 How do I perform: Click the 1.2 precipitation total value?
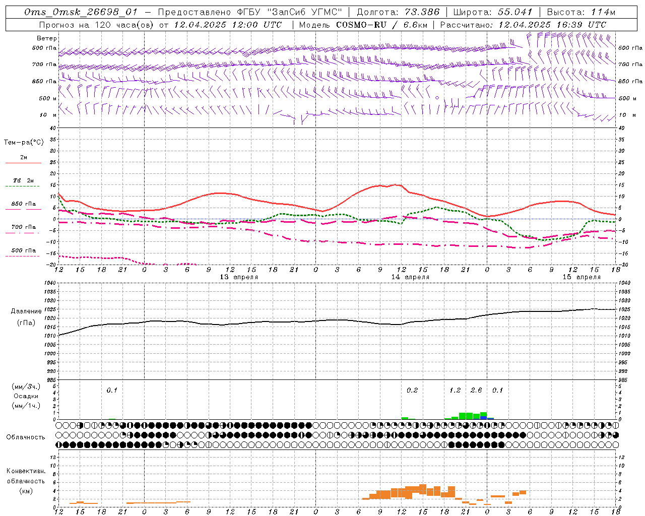tap(455, 391)
